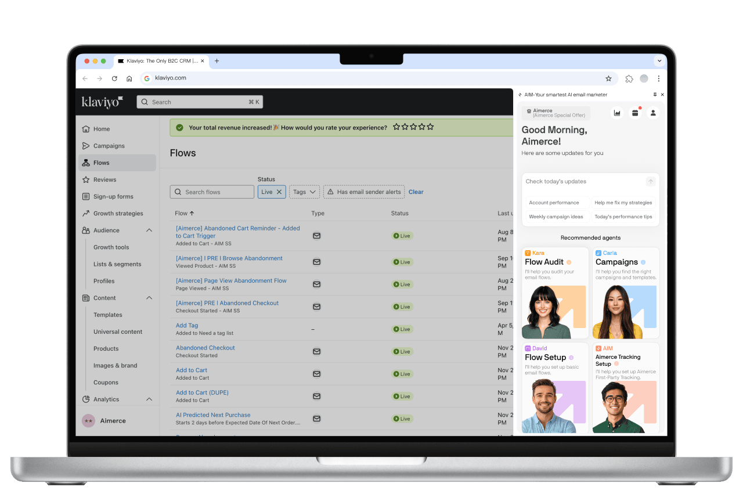The width and height of the screenshot is (743, 490).
Task: Click the Klaviyo logo
Action: 102,102
